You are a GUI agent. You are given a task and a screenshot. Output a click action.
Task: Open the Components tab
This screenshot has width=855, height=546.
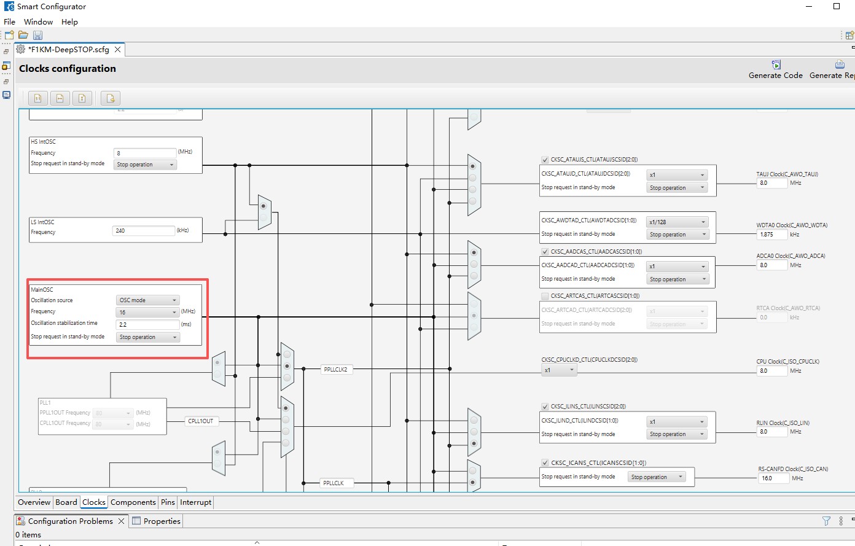pos(133,502)
